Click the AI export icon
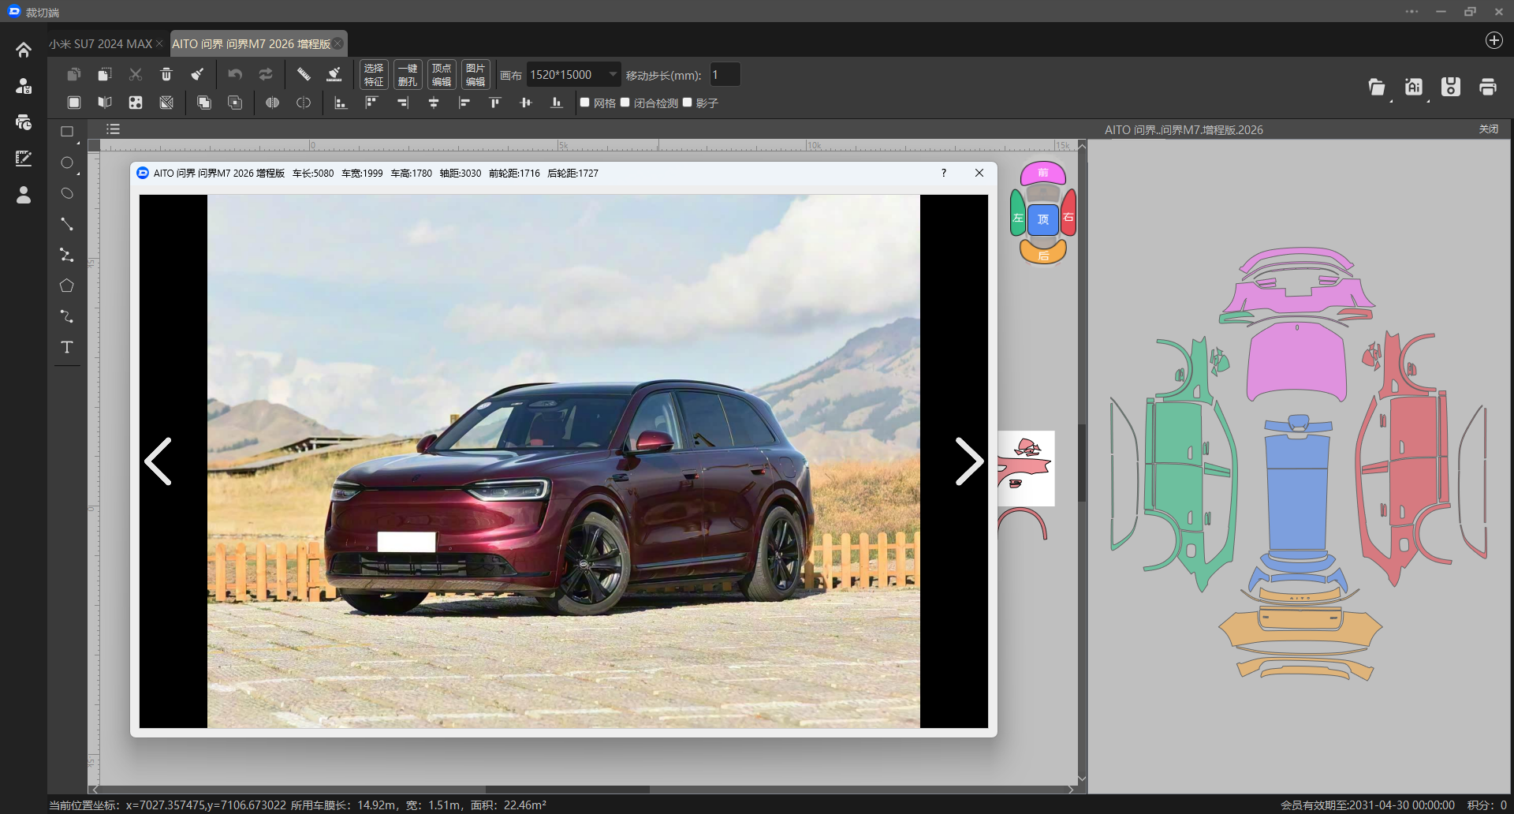This screenshot has width=1514, height=814. tap(1414, 87)
